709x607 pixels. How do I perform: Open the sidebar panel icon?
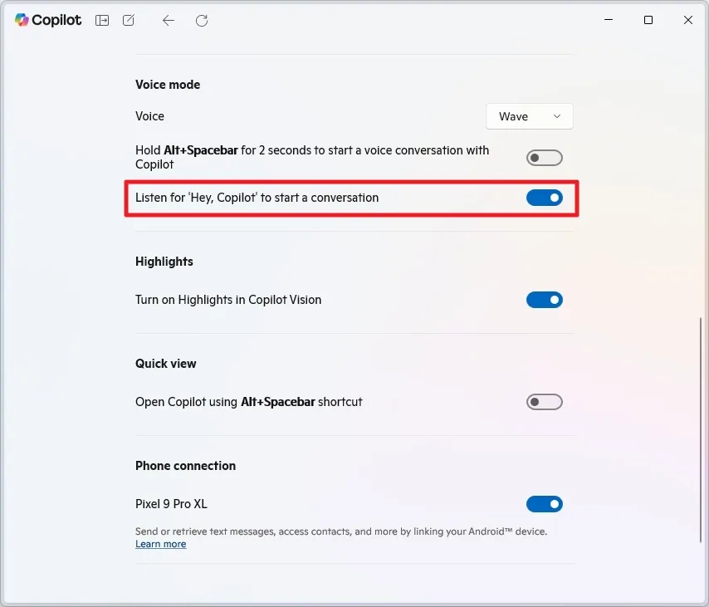pos(101,20)
